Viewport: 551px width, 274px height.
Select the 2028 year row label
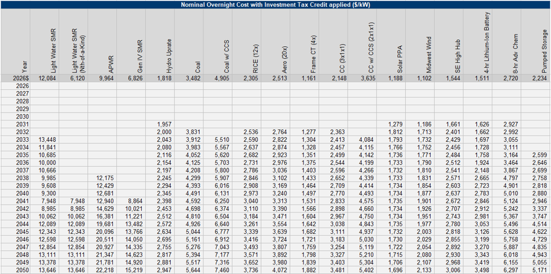[22, 101]
